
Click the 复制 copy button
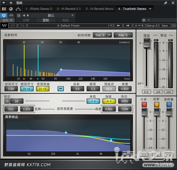click(46, 20)
